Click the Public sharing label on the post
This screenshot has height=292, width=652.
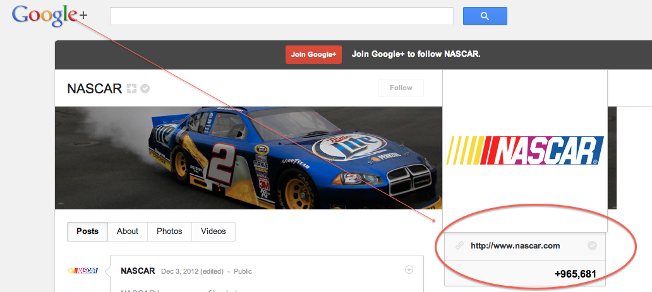[243, 272]
